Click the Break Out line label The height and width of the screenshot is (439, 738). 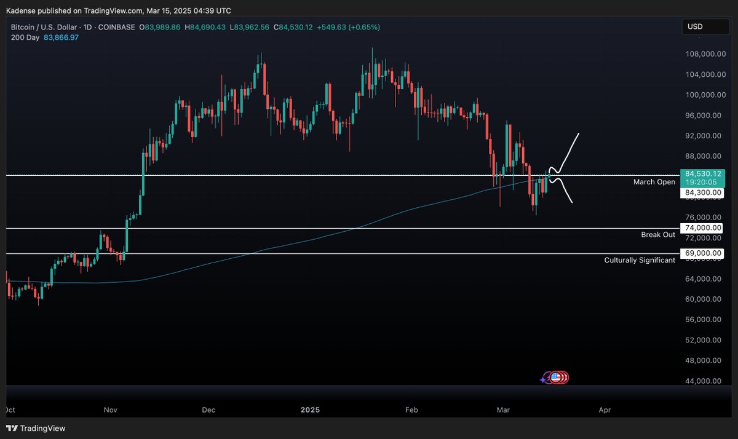tap(658, 234)
